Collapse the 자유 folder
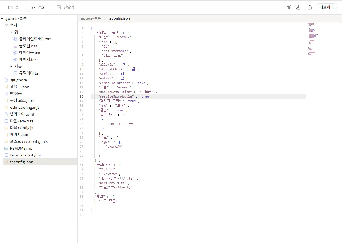Viewport: 342px width, 243px height. click(11, 66)
